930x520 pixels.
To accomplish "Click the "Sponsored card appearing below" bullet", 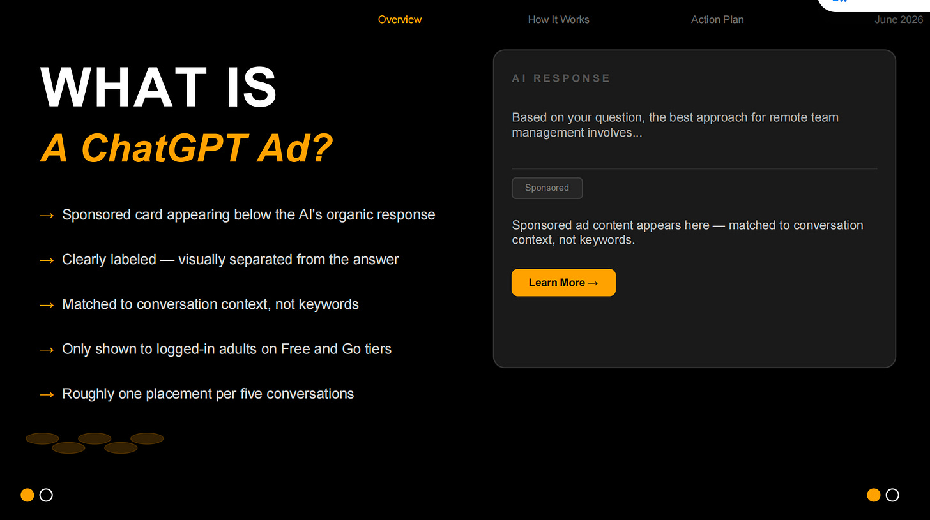I will [x=237, y=215].
